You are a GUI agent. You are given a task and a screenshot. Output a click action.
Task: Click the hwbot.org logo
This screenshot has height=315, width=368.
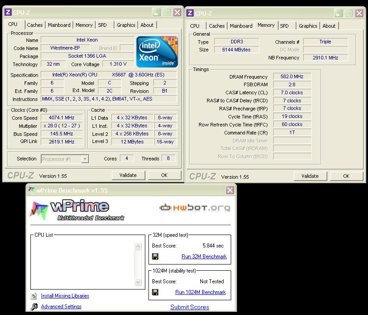click(195, 208)
